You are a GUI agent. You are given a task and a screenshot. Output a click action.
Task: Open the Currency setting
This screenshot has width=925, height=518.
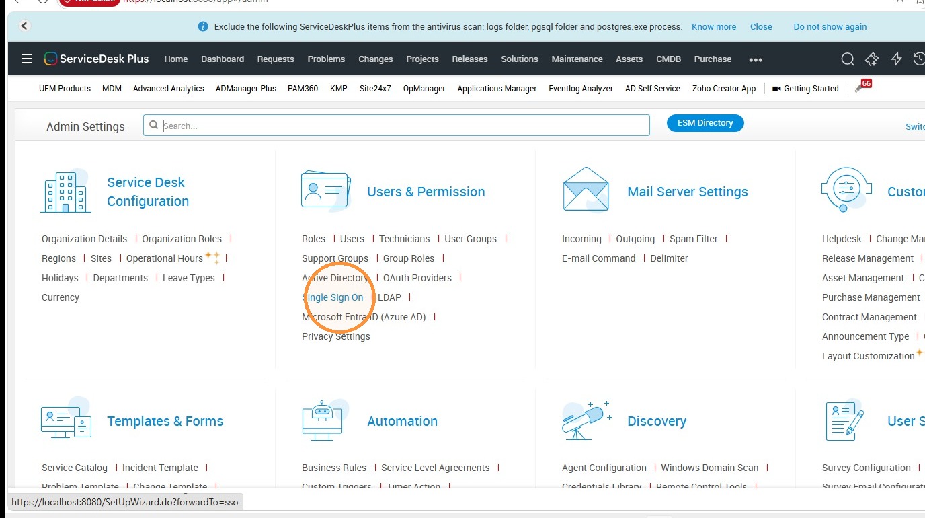point(61,297)
